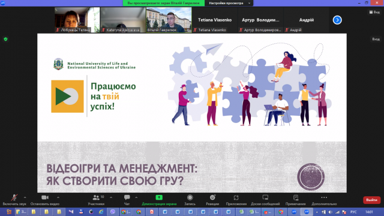
Task: Close the Zoom window
Action: pos(377,2)
